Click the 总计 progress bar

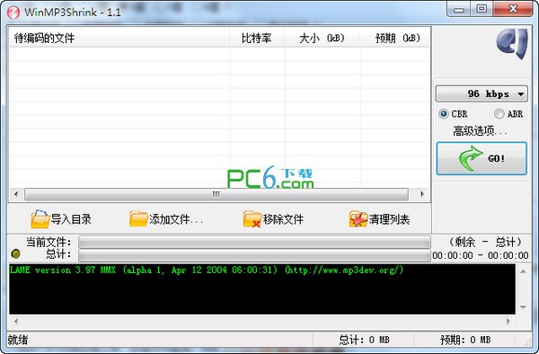254,255
